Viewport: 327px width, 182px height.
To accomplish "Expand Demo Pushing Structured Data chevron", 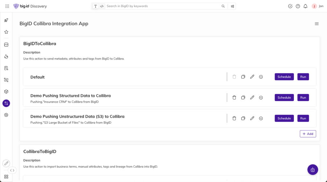I will click(x=261, y=98).
